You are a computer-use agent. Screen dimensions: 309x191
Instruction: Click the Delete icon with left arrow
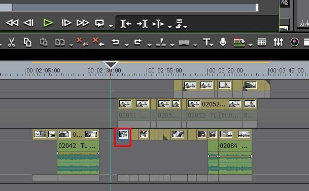[x=98, y=42]
